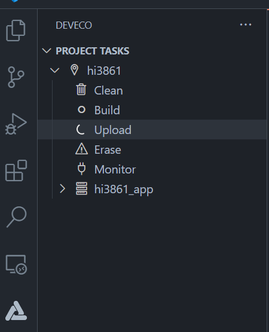Open the Remote Explorer view
Viewport: 269px width, 332px height.
[16, 264]
